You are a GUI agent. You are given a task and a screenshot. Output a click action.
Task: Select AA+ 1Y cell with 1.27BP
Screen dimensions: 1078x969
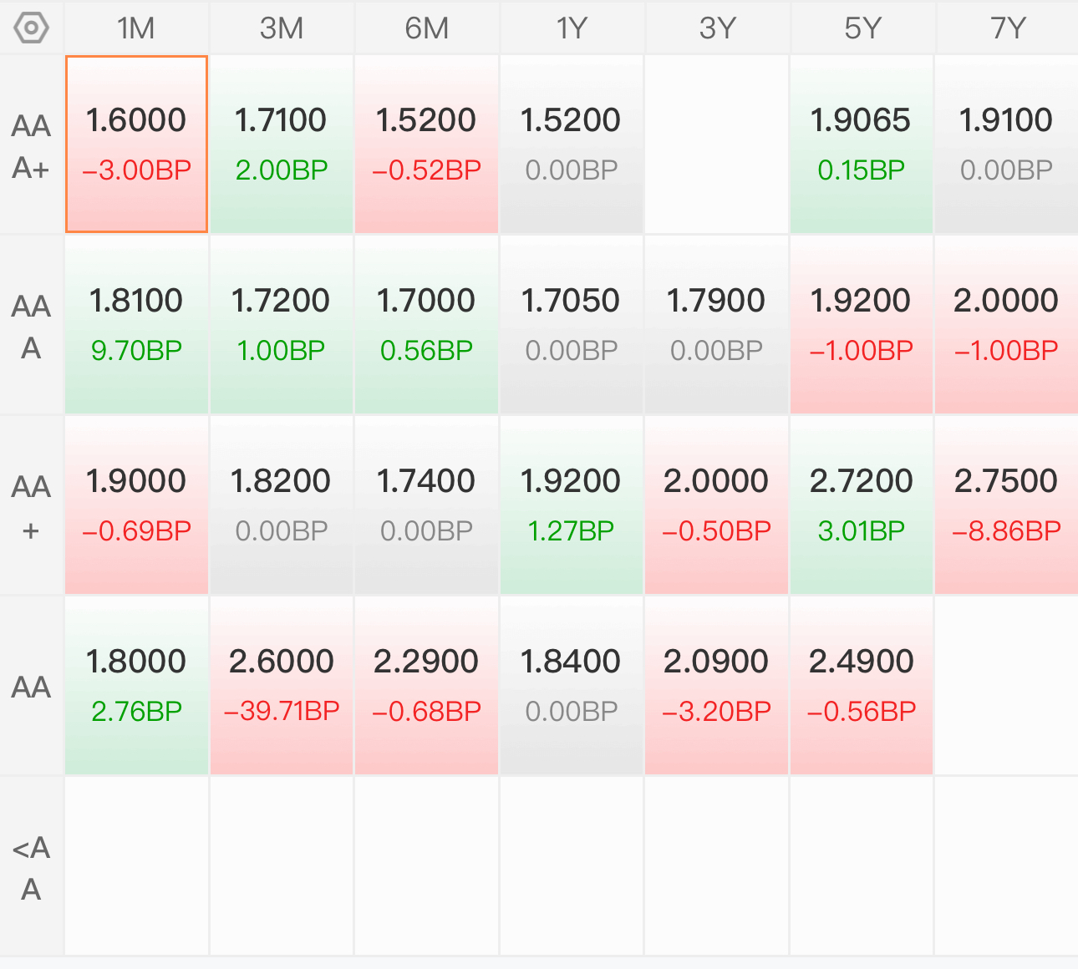pos(572,505)
